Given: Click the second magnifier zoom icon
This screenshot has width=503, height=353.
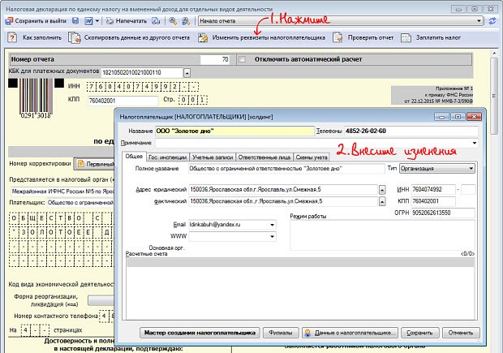Looking at the screenshot, I should click(x=186, y=21).
